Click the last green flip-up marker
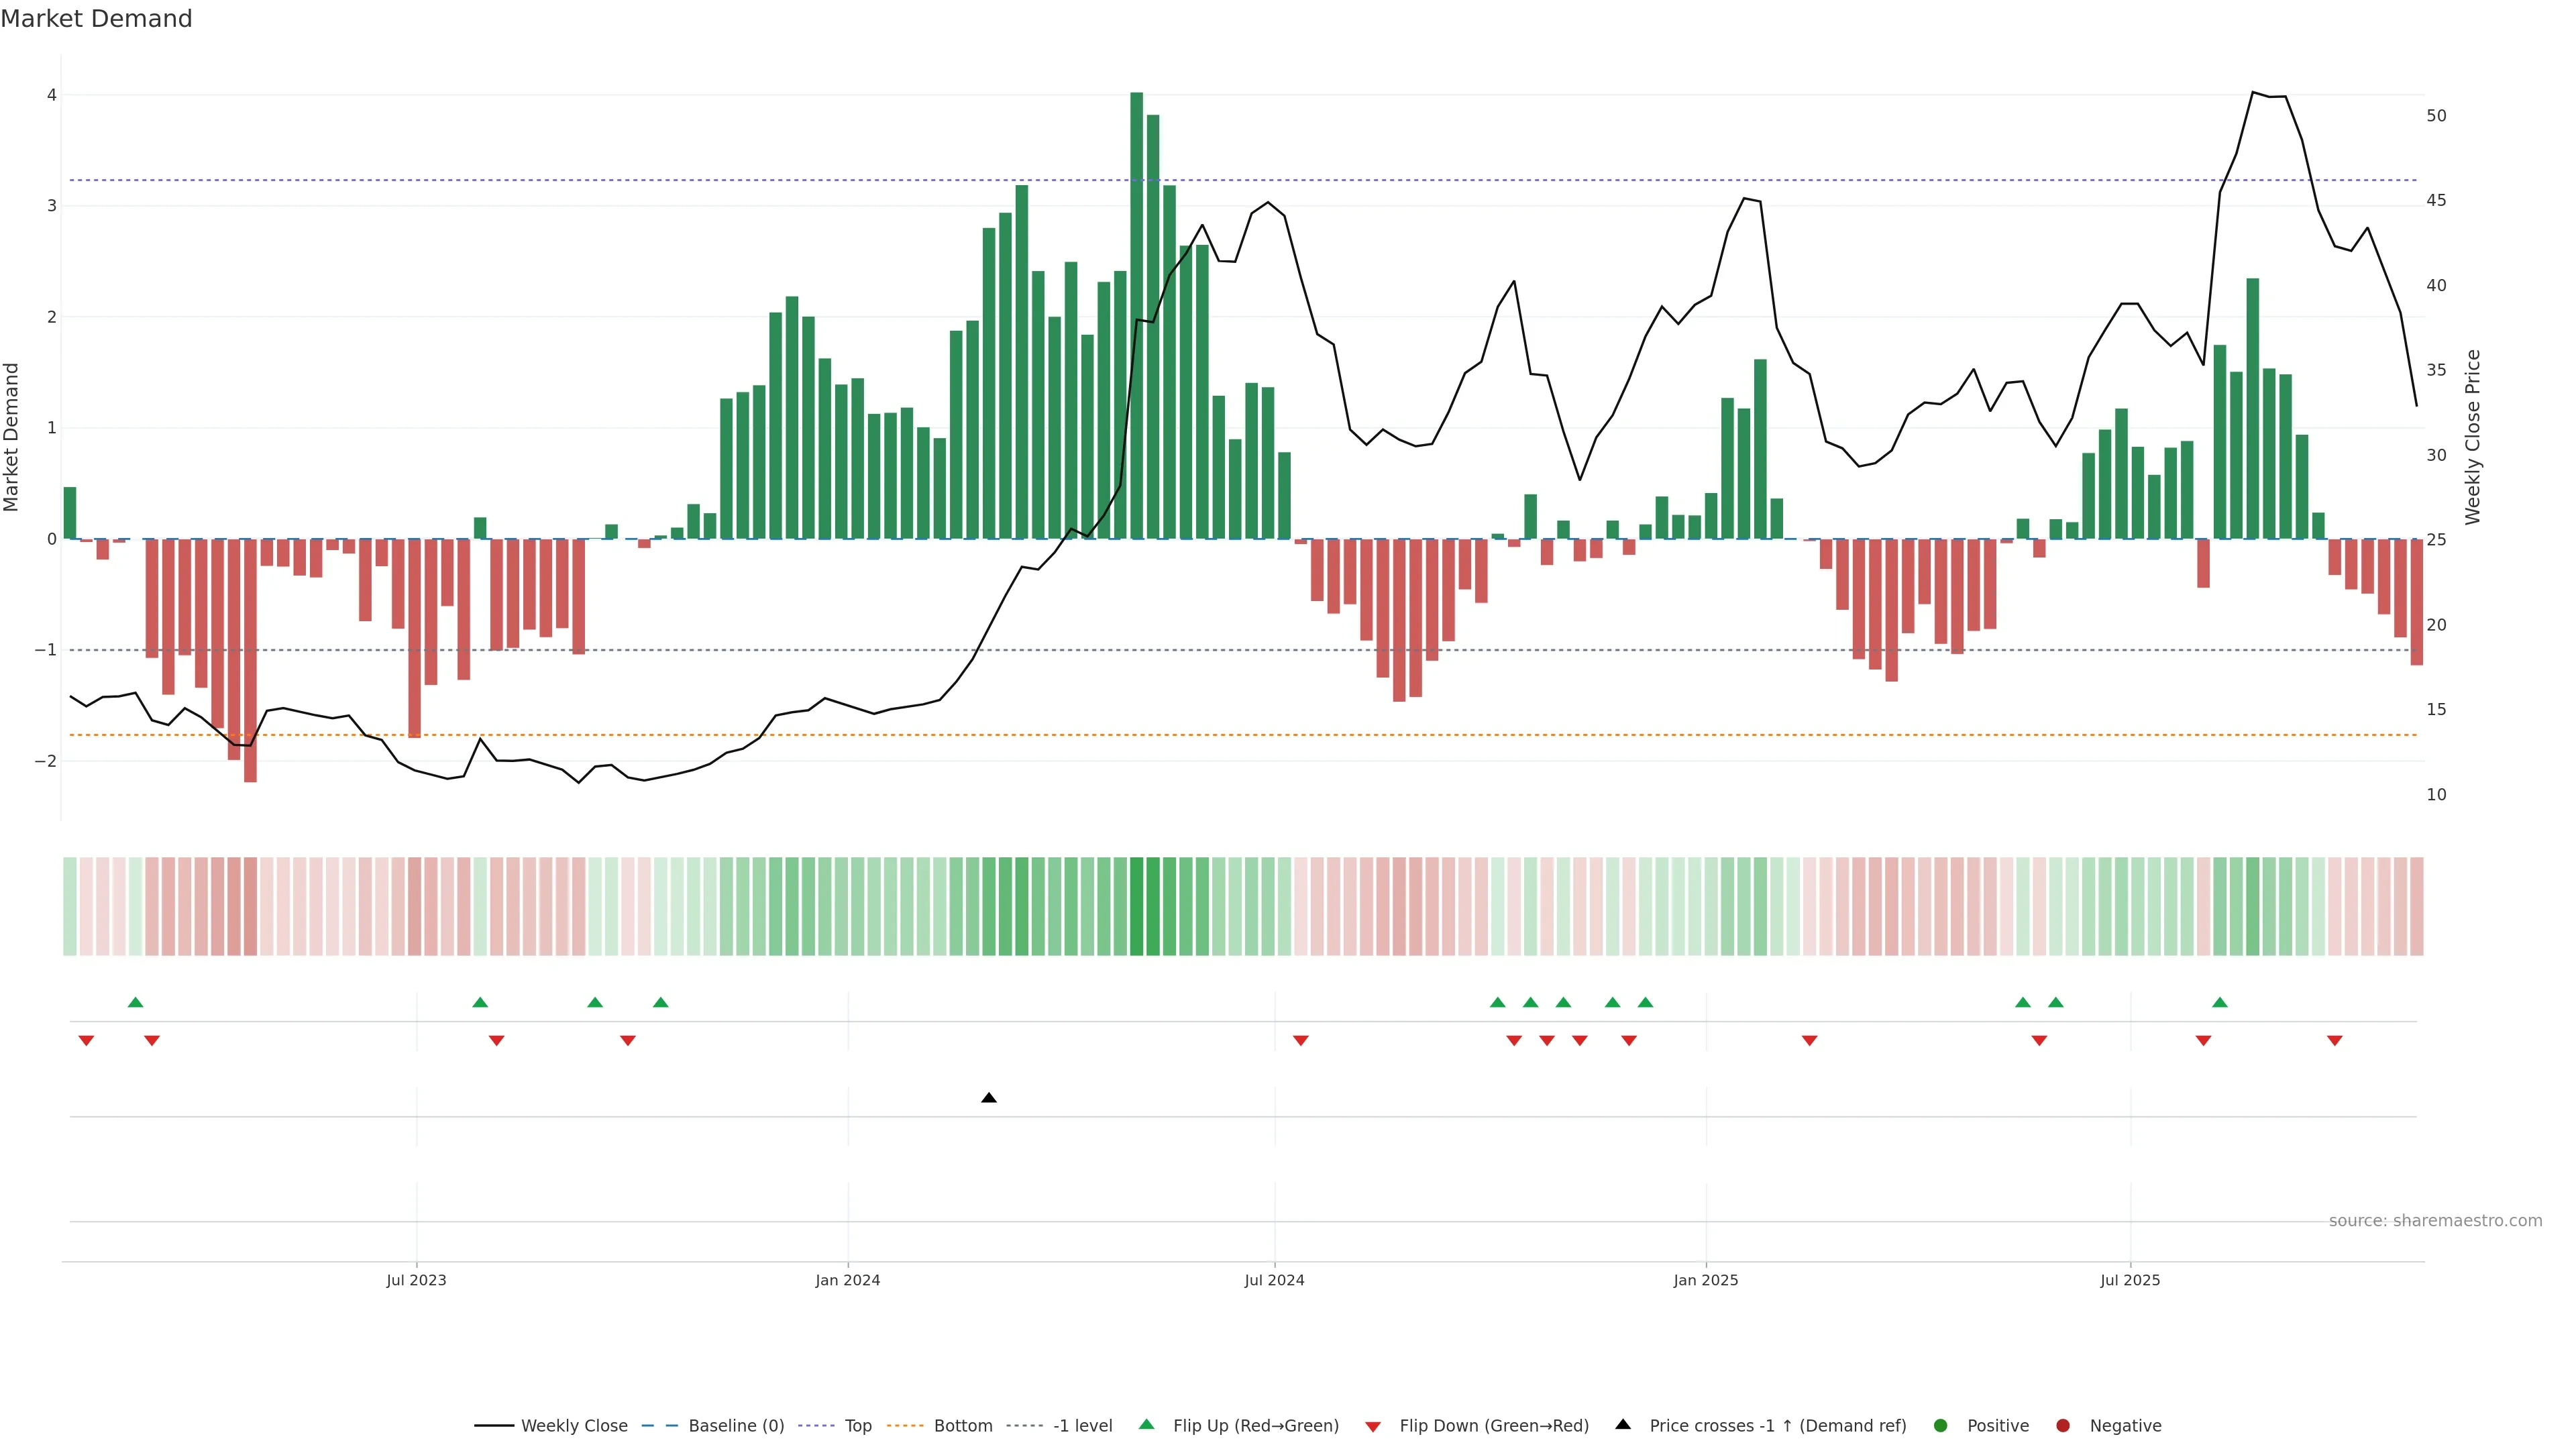This screenshot has height=1449, width=2576. pyautogui.click(x=2220, y=1002)
